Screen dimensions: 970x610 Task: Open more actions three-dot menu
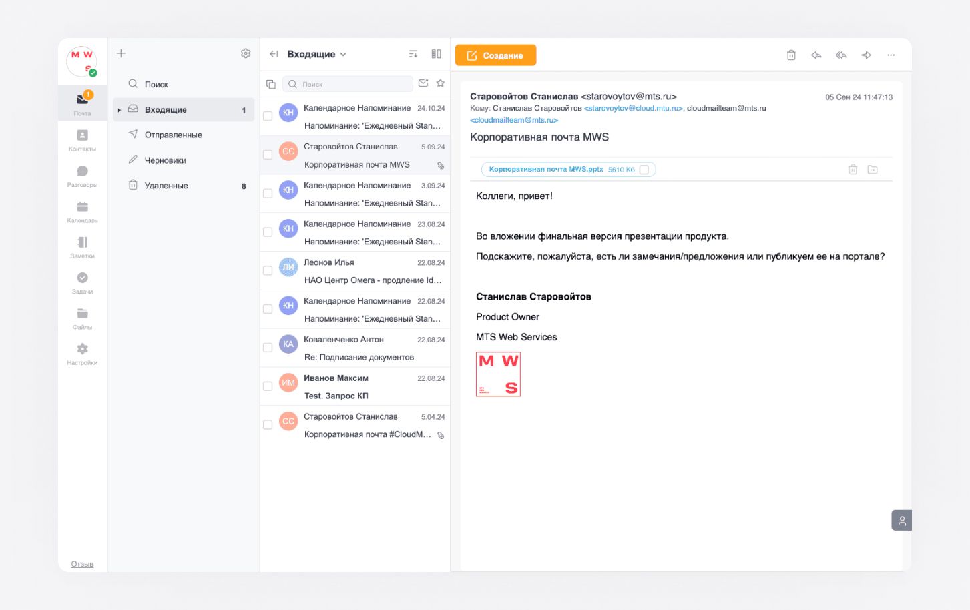(x=891, y=55)
